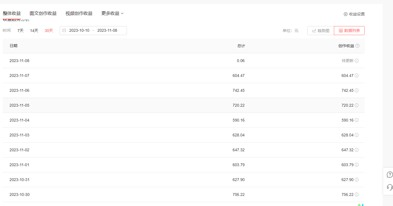Switch to 整体收益 tab
393x206 pixels.
click(12, 13)
